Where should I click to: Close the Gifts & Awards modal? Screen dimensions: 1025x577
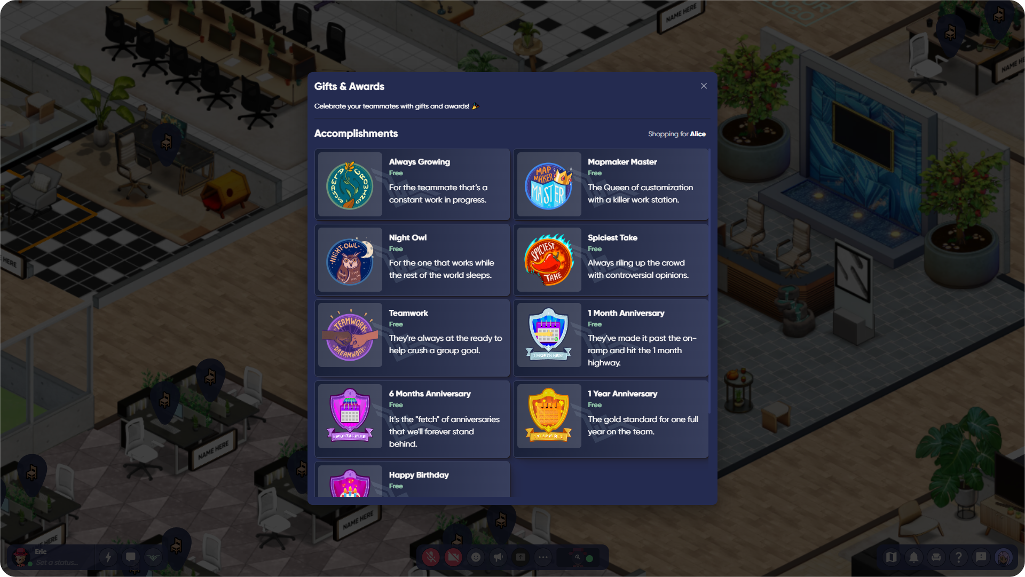pyautogui.click(x=704, y=86)
